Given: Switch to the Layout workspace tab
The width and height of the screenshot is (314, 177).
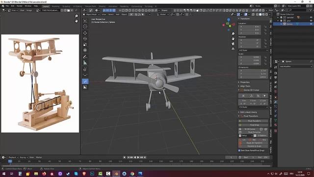Looking at the screenshot, I should coord(46,6).
